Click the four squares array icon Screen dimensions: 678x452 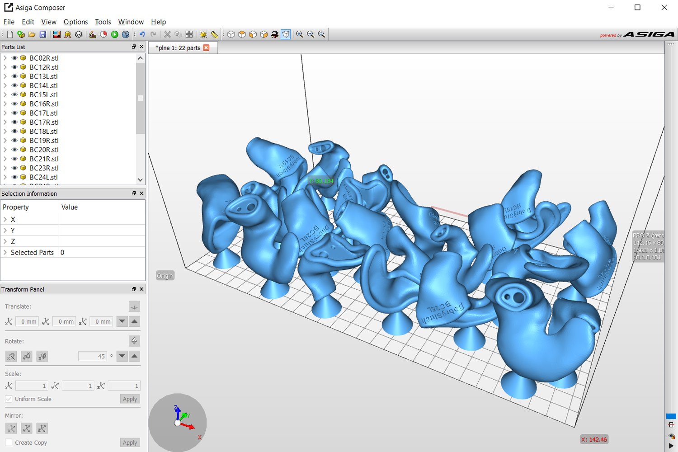pos(189,34)
